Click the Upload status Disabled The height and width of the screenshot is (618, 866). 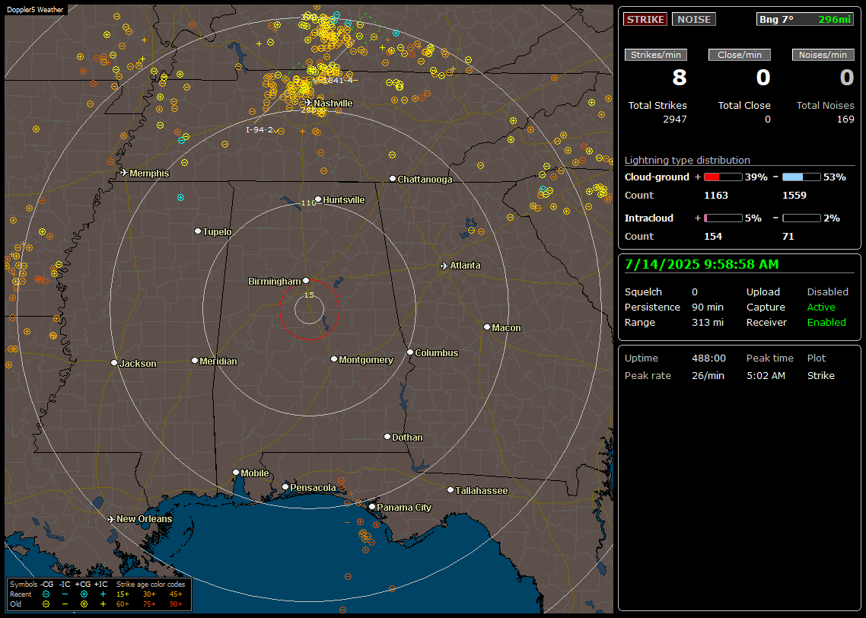827,292
